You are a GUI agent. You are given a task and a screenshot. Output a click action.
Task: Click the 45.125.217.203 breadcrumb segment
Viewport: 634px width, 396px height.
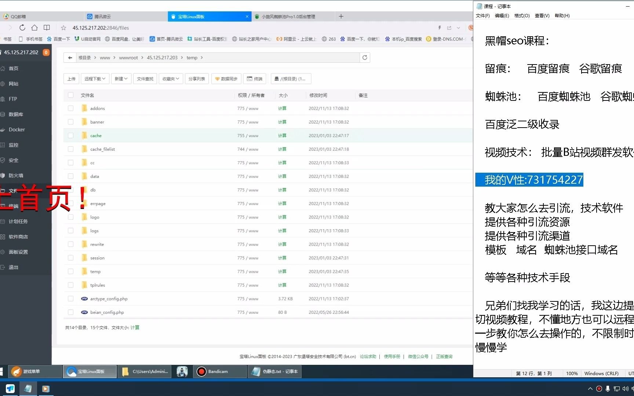click(162, 58)
